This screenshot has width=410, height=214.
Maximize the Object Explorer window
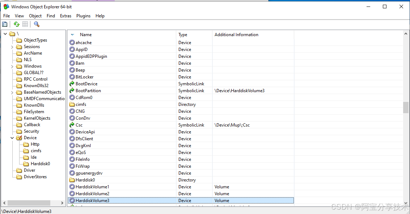[x=385, y=7]
